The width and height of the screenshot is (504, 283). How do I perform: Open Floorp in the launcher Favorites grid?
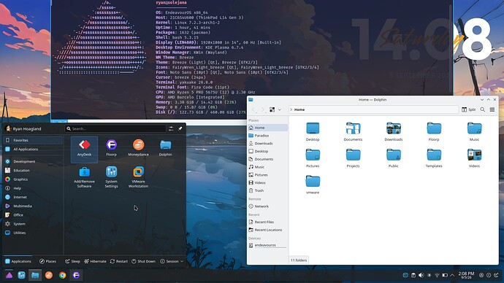click(x=111, y=149)
